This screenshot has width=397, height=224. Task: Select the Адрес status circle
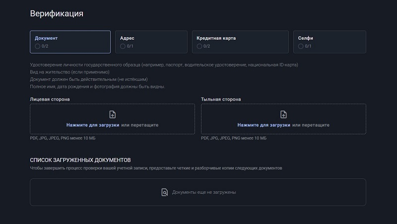[x=123, y=46]
